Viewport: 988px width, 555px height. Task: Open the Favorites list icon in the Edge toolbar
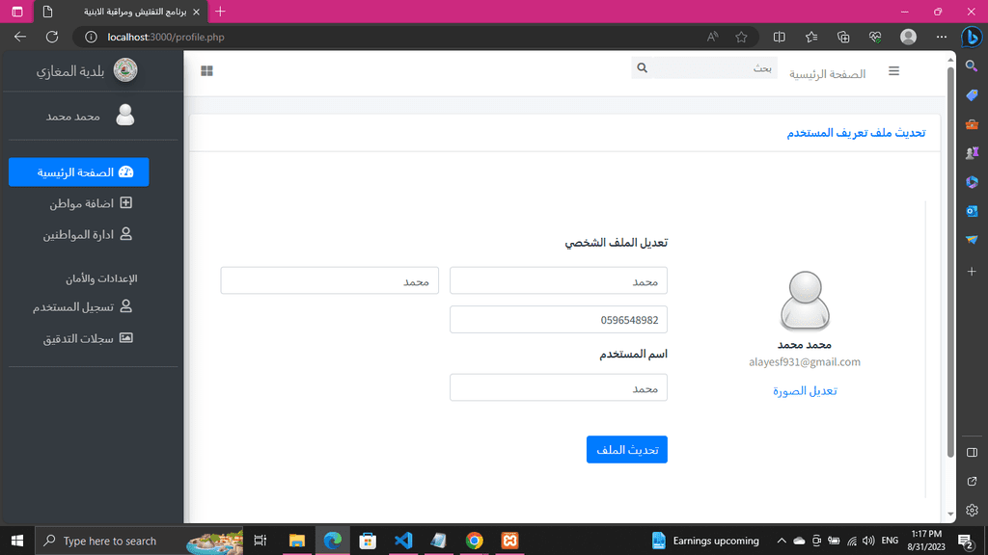click(811, 37)
